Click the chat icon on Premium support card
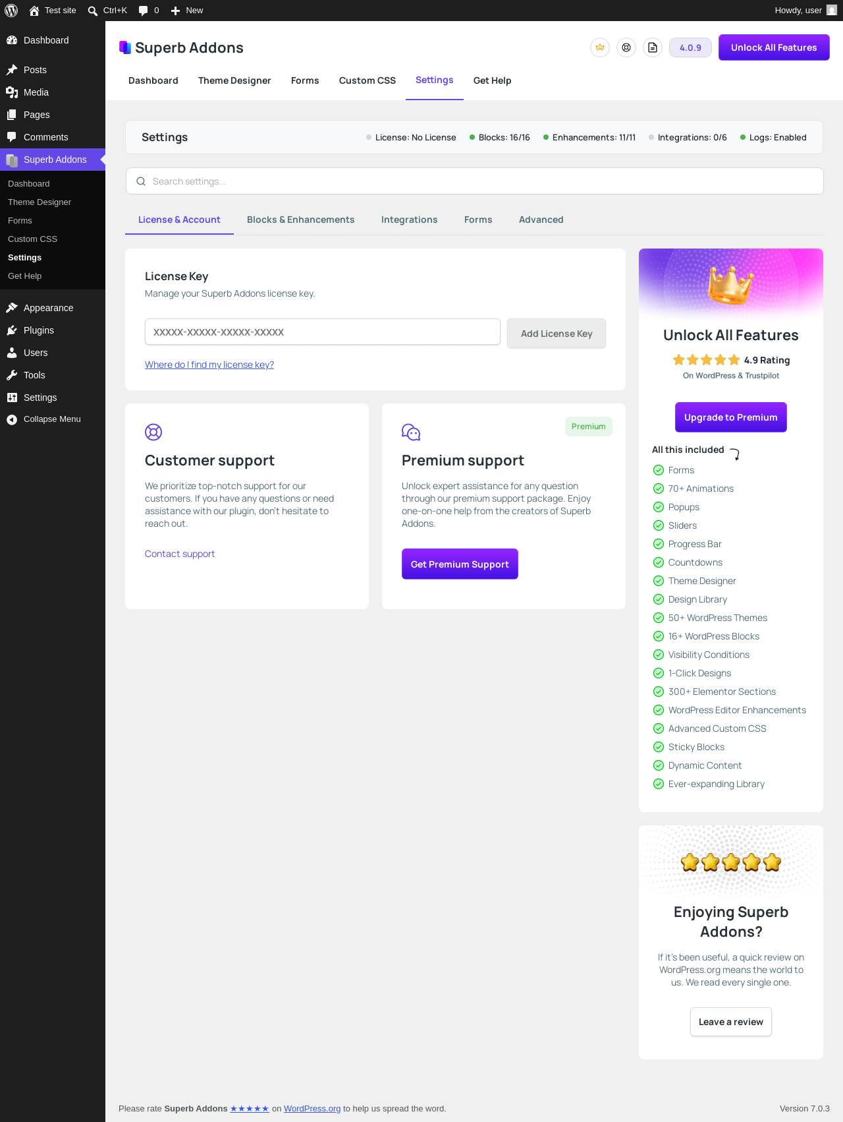Image resolution: width=843 pixels, height=1122 pixels. [411, 432]
